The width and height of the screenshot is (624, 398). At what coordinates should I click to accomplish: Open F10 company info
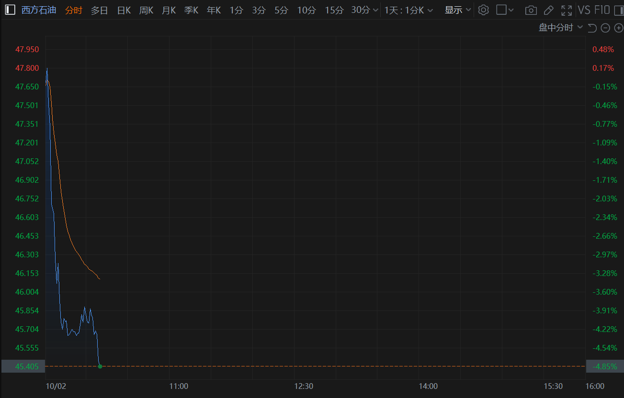click(x=602, y=10)
